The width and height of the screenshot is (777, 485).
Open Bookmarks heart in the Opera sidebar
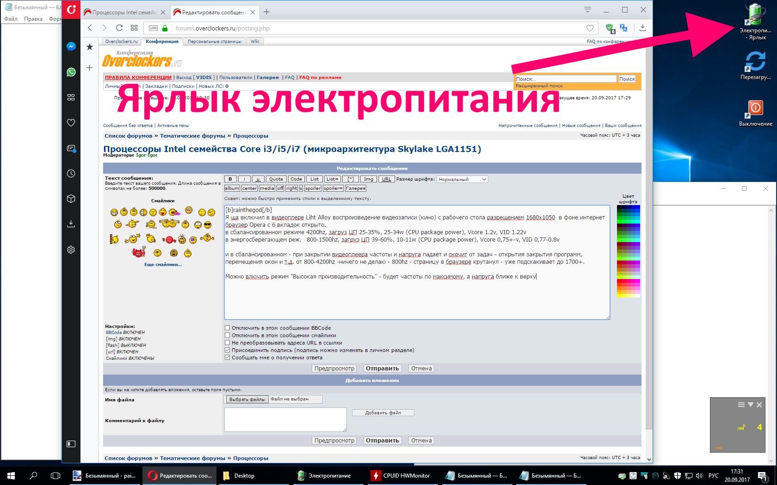(71, 123)
